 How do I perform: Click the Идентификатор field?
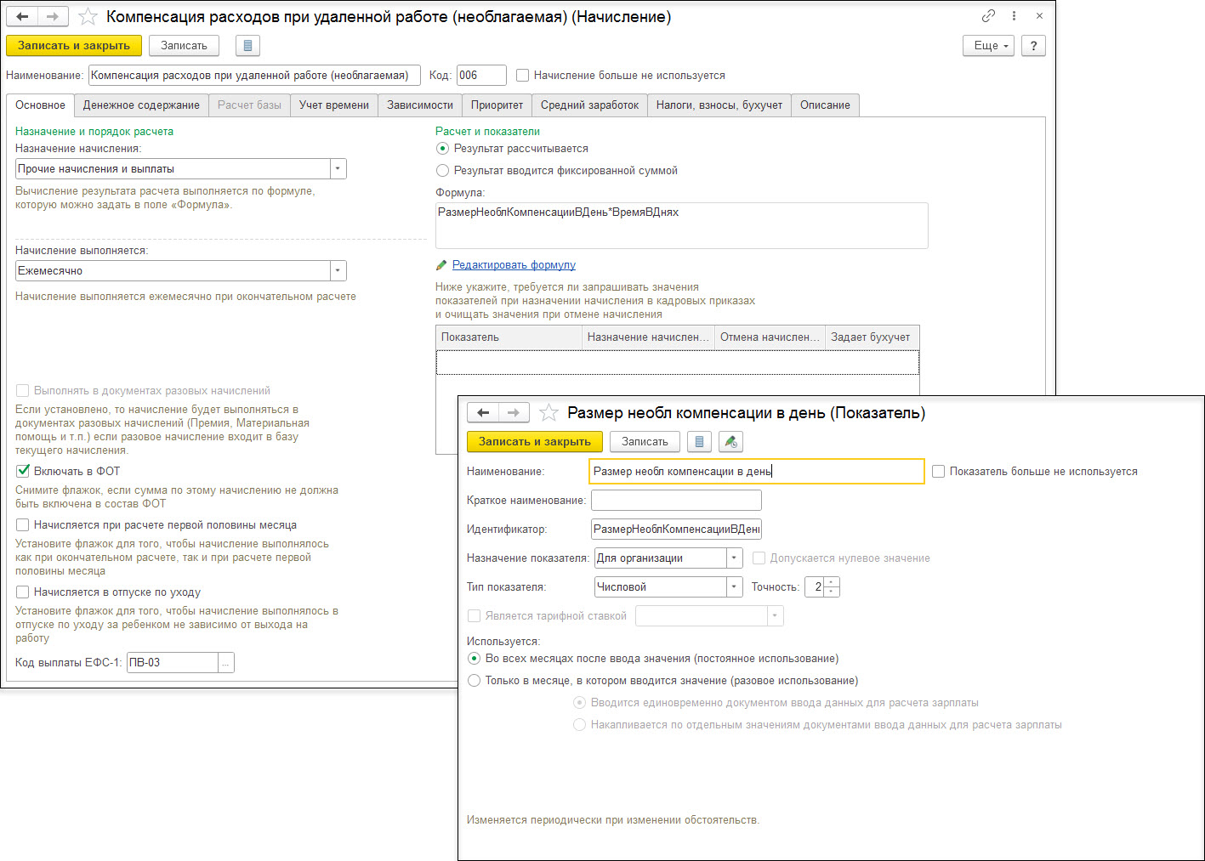point(676,530)
